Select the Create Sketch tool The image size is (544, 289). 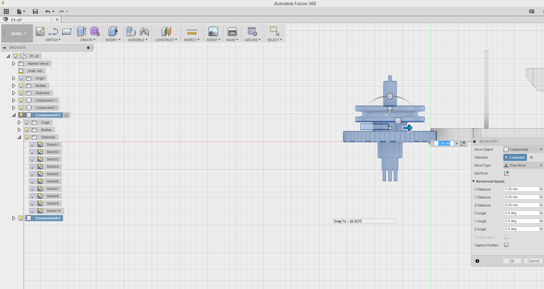point(40,32)
